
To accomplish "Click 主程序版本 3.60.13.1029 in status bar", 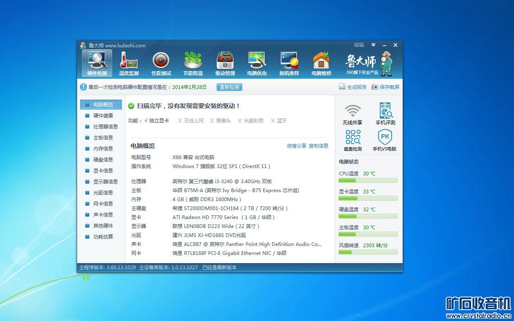I will [107, 268].
